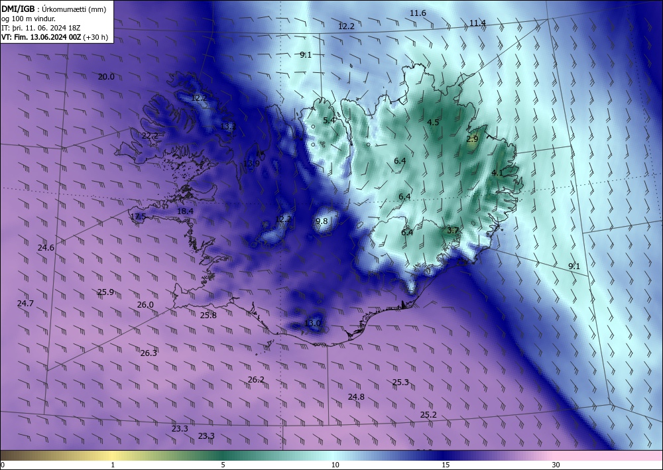This screenshot has width=663, height=470.
Task: Select the "VT: Fim. 13.06.2024 00Z (+30 h)" line
Action: (x=54, y=37)
